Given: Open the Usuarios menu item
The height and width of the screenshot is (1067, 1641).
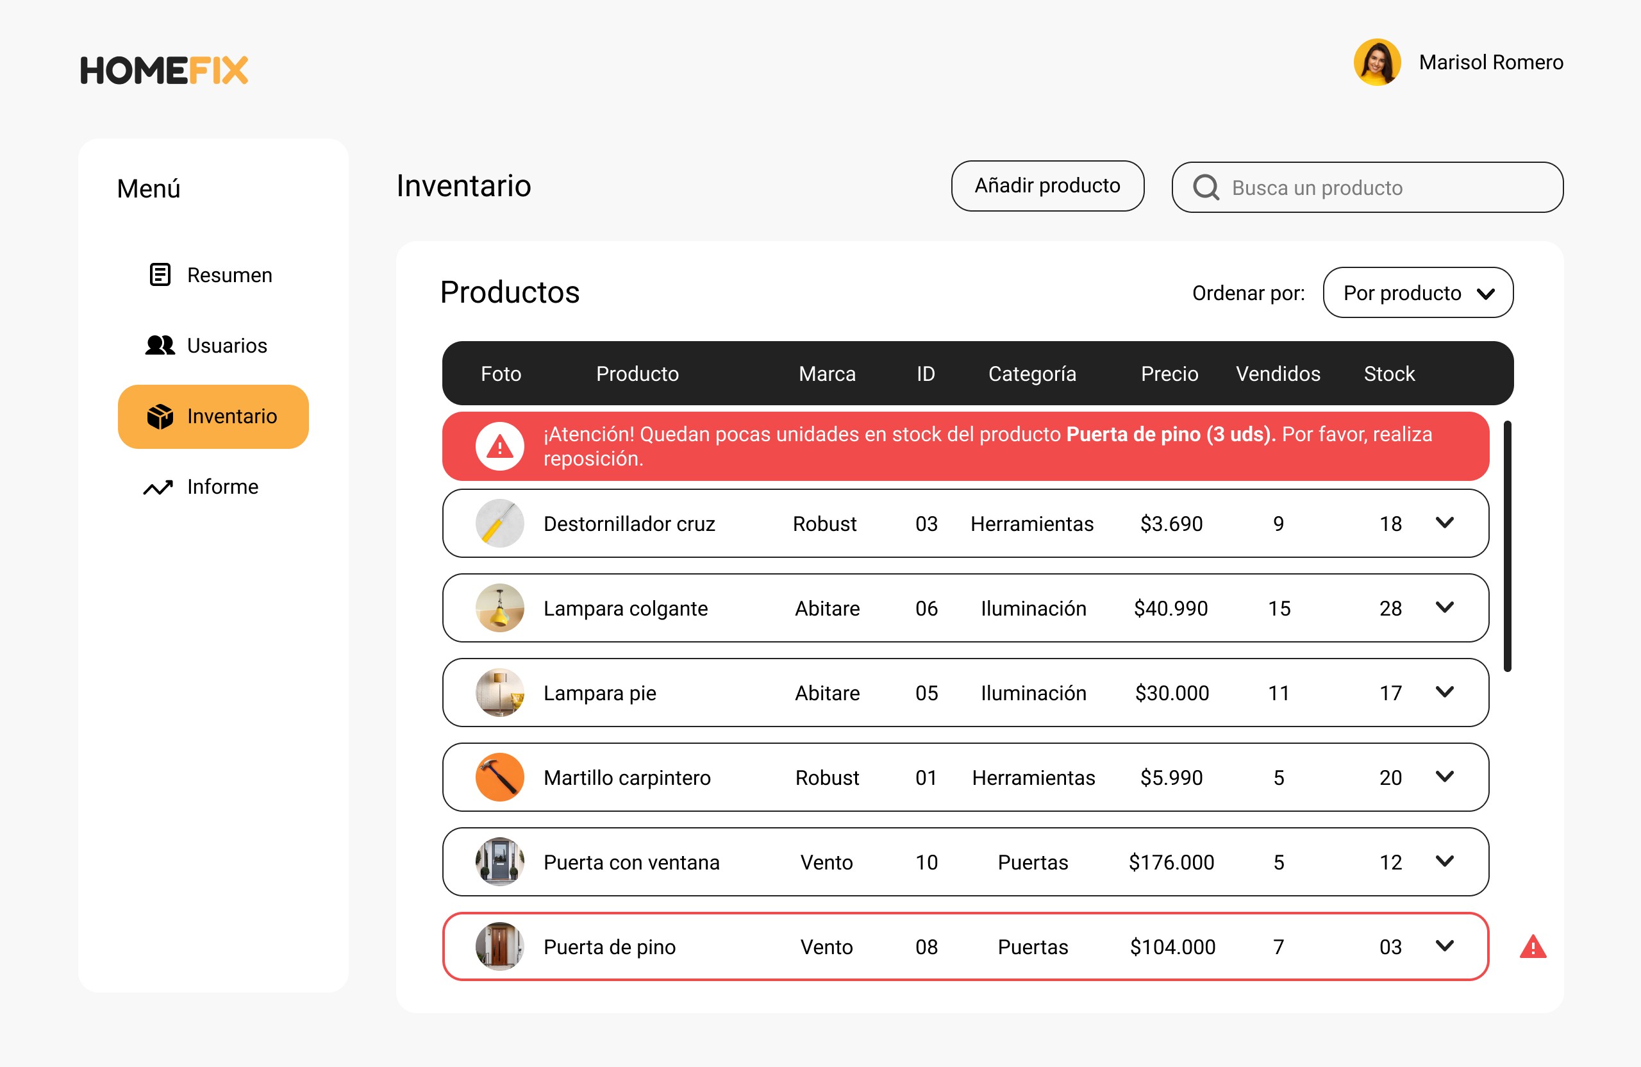Looking at the screenshot, I should pos(226,346).
